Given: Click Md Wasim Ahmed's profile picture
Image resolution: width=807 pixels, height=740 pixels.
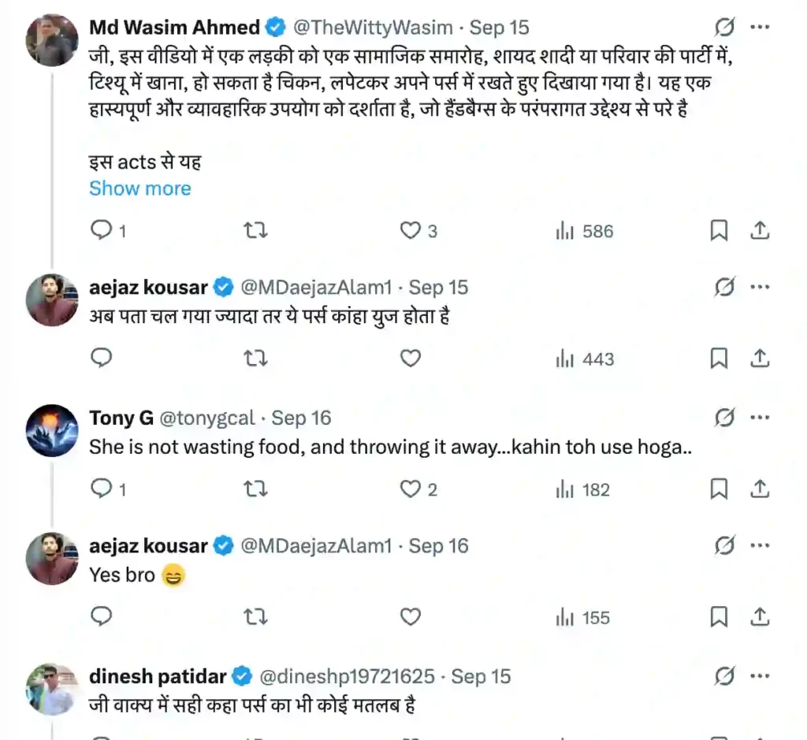Looking at the screenshot, I should coord(52,41).
